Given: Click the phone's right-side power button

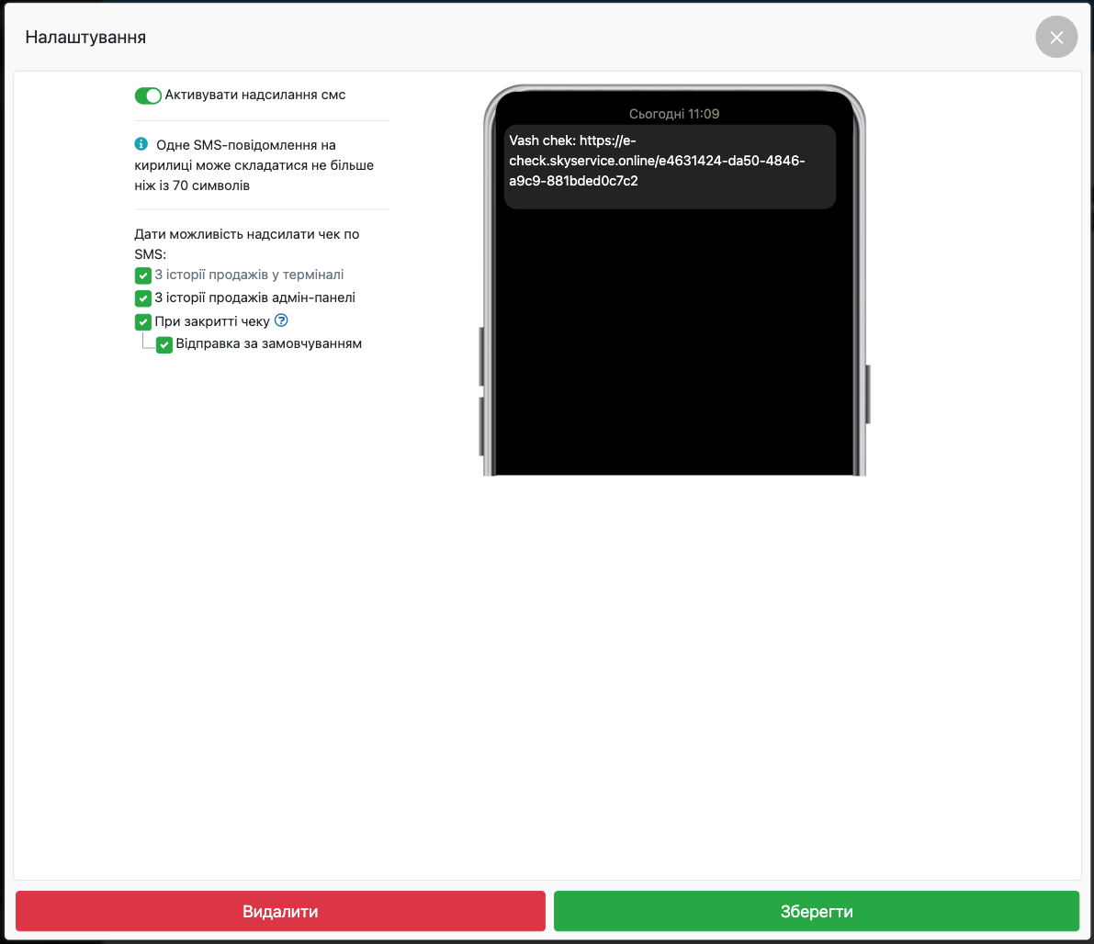Looking at the screenshot, I should 867,394.
